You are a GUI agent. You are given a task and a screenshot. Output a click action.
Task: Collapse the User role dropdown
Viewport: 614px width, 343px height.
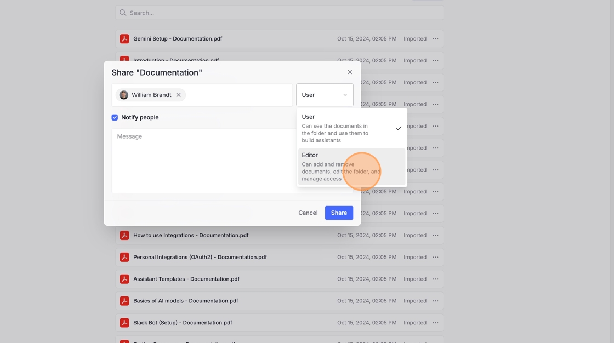[325, 95]
